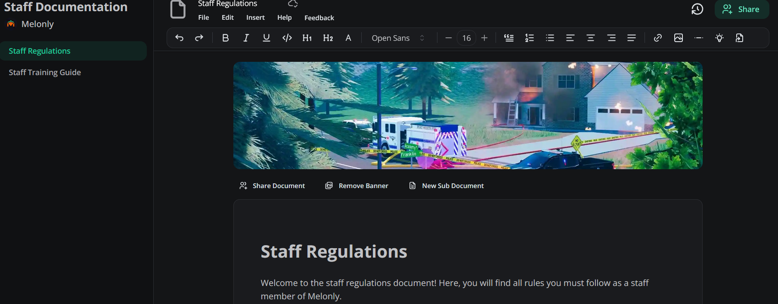Viewport: 778px width, 304px height.
Task: Toggle underline formatting
Action: (x=267, y=38)
